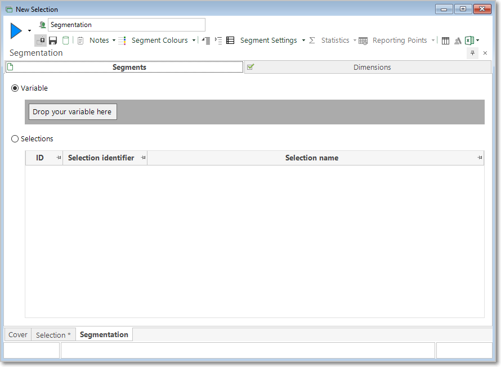The image size is (501, 367).
Task: Expand the Notes dropdown arrow
Action: [x=114, y=41]
